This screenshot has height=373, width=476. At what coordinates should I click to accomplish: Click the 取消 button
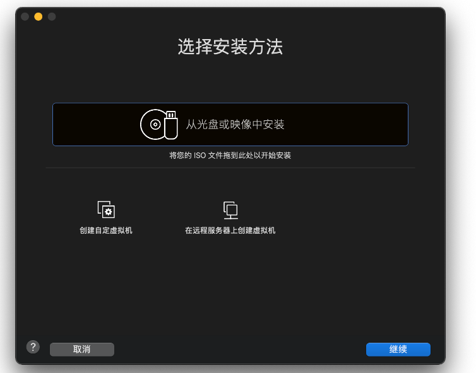(82, 349)
